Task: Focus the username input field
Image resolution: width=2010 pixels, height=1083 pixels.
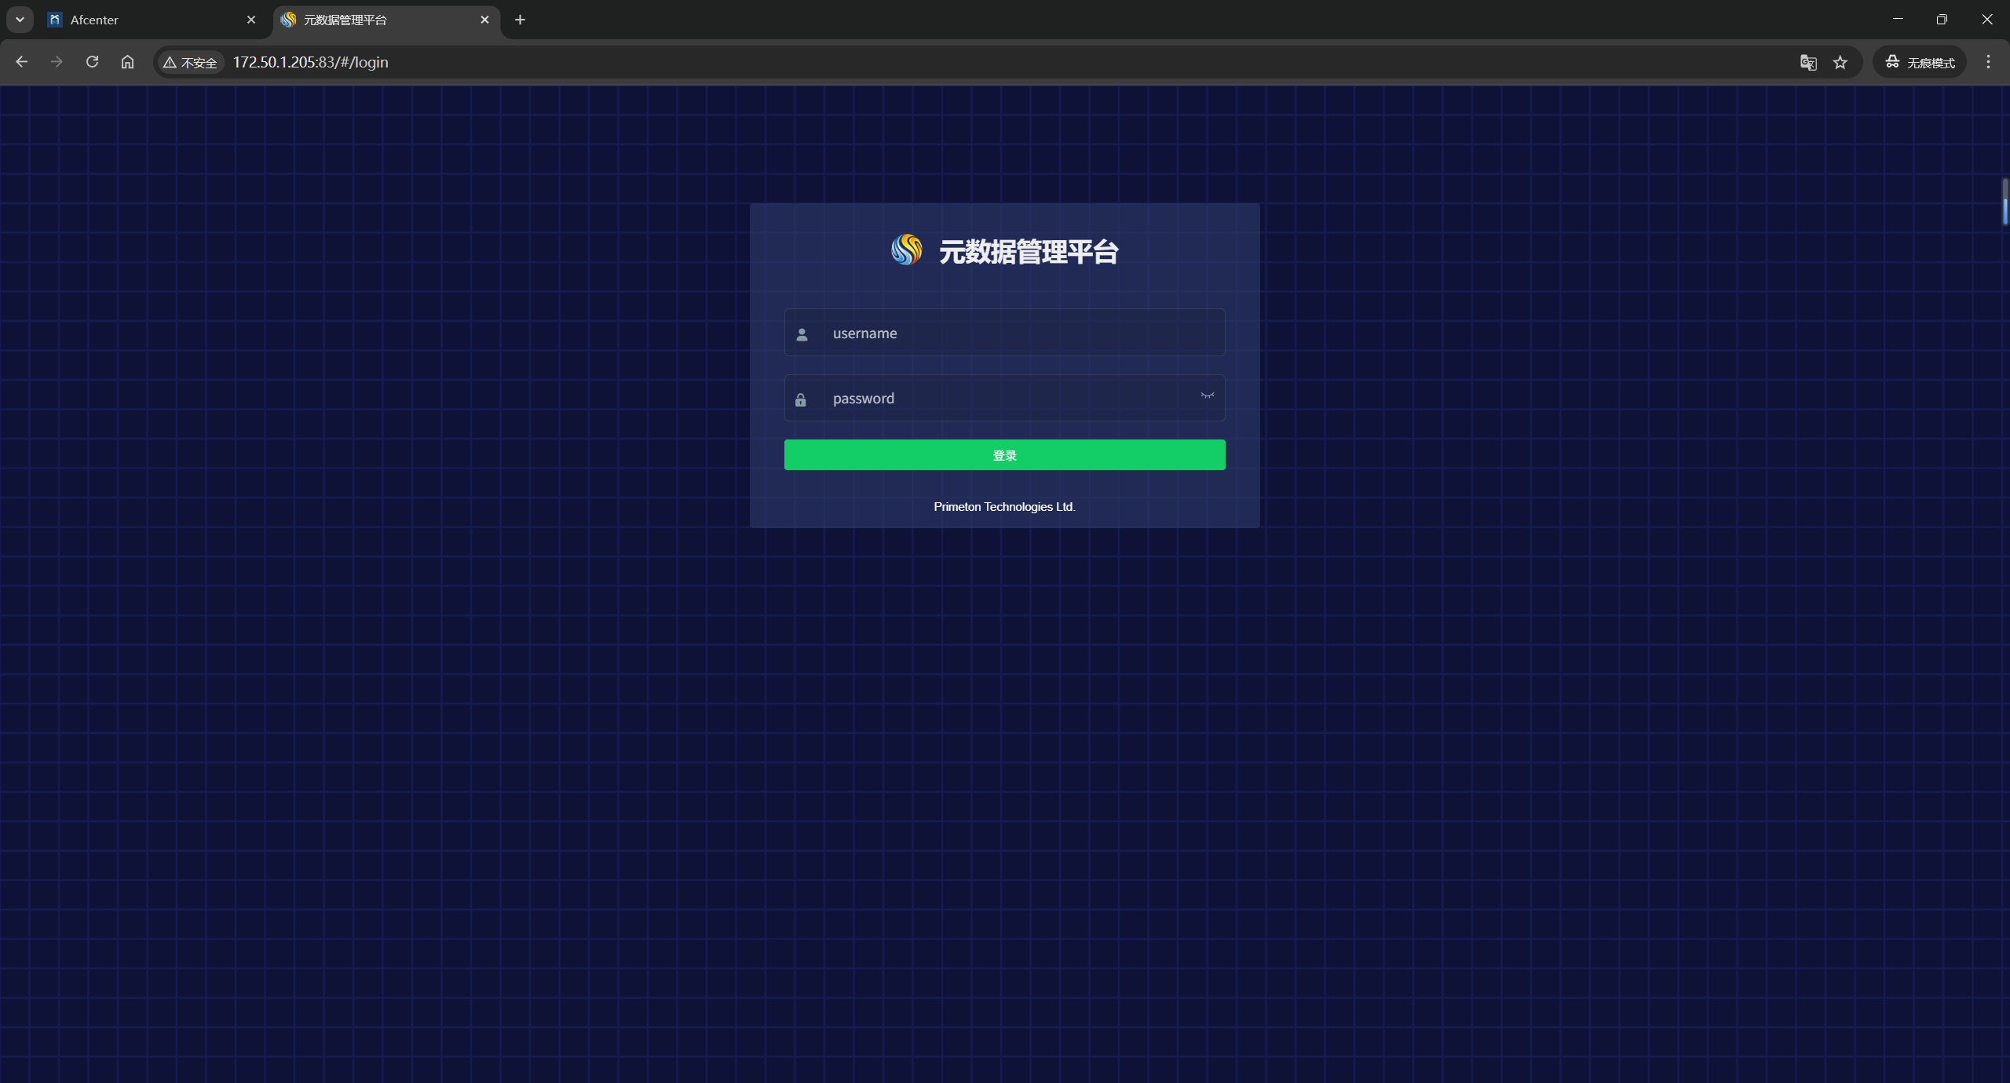Action: click(x=1013, y=334)
